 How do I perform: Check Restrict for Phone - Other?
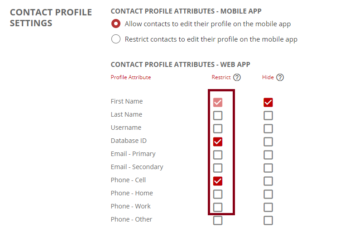click(x=218, y=220)
